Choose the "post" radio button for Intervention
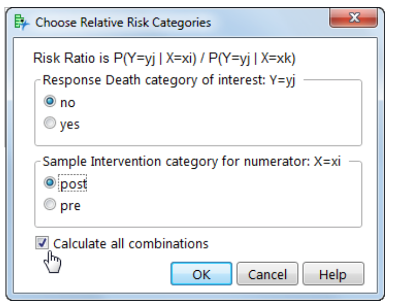Viewport: 396px width, 308px height. (x=50, y=182)
